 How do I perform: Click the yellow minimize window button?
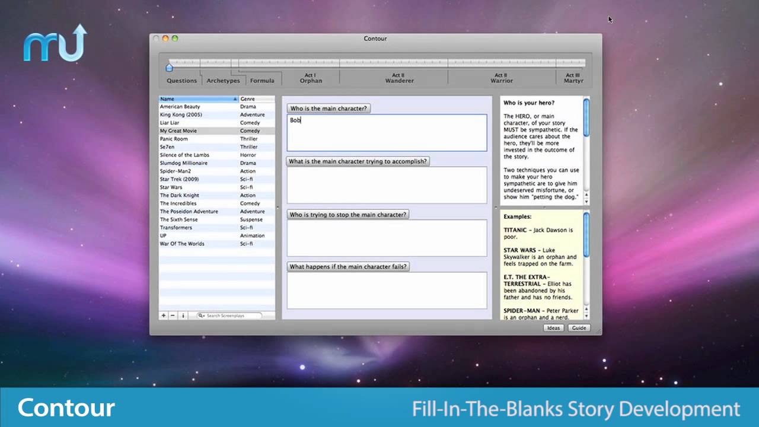pyautogui.click(x=165, y=39)
